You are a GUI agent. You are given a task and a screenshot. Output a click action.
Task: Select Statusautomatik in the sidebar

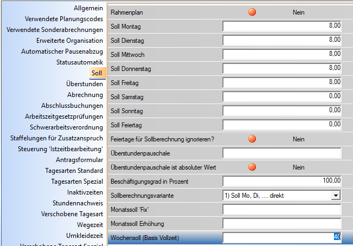tap(79, 62)
